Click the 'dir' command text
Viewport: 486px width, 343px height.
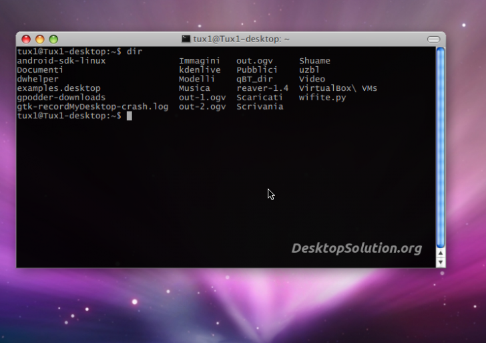pos(134,51)
